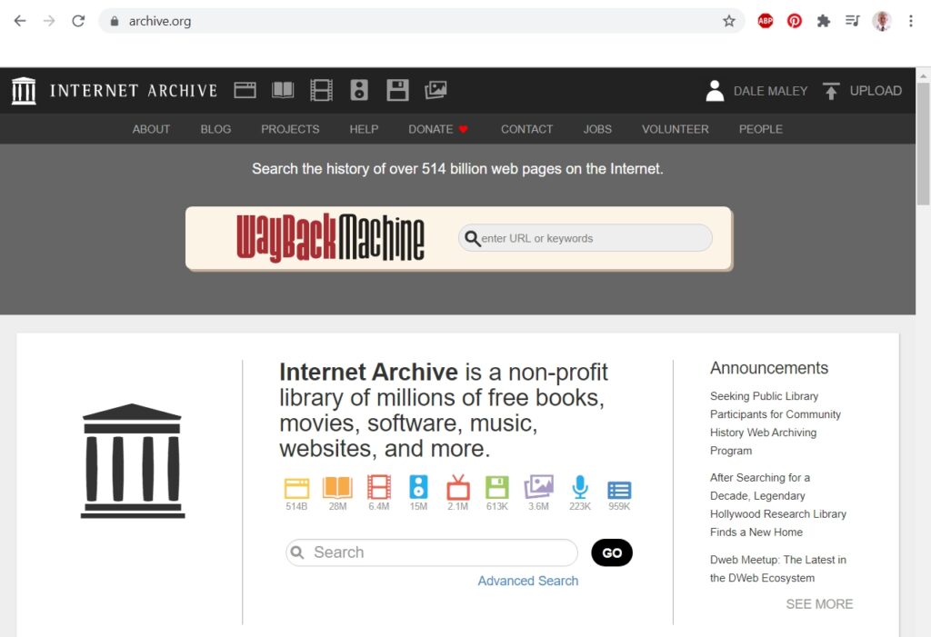Select the red film video icon (6.4M)
The image size is (931, 637).
[x=379, y=487]
